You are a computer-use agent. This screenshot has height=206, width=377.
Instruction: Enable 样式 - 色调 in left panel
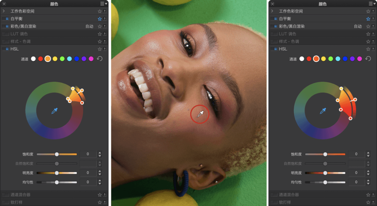6,41
